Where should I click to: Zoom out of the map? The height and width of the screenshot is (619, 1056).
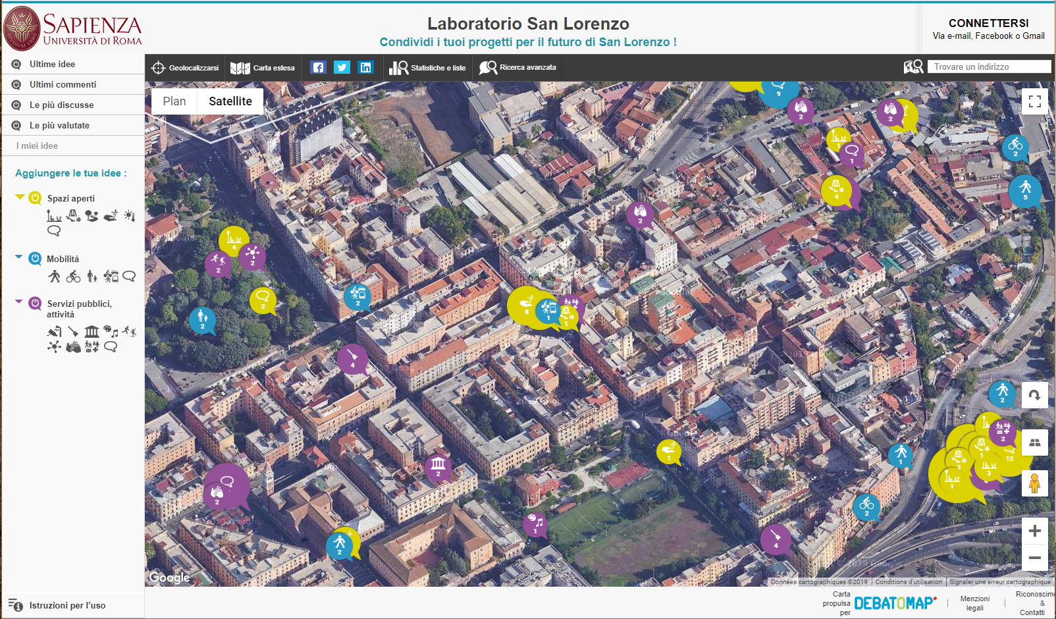1034,558
